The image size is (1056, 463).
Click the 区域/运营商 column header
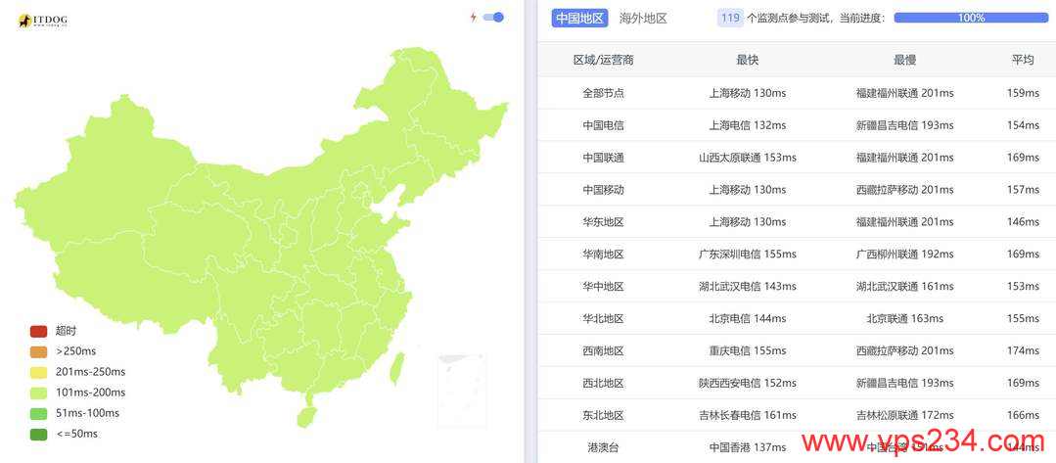click(604, 60)
